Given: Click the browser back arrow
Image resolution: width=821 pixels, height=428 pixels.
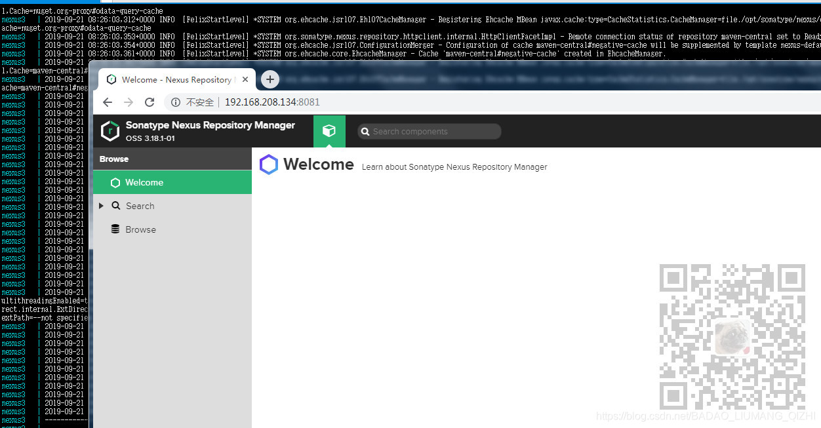Looking at the screenshot, I should (108, 102).
